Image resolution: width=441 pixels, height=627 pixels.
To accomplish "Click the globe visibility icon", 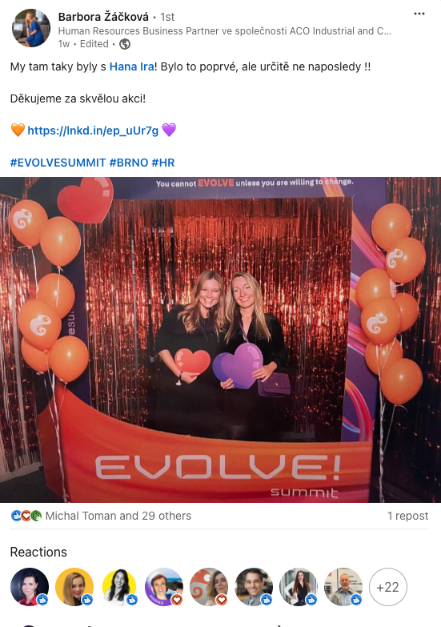I will [x=125, y=44].
